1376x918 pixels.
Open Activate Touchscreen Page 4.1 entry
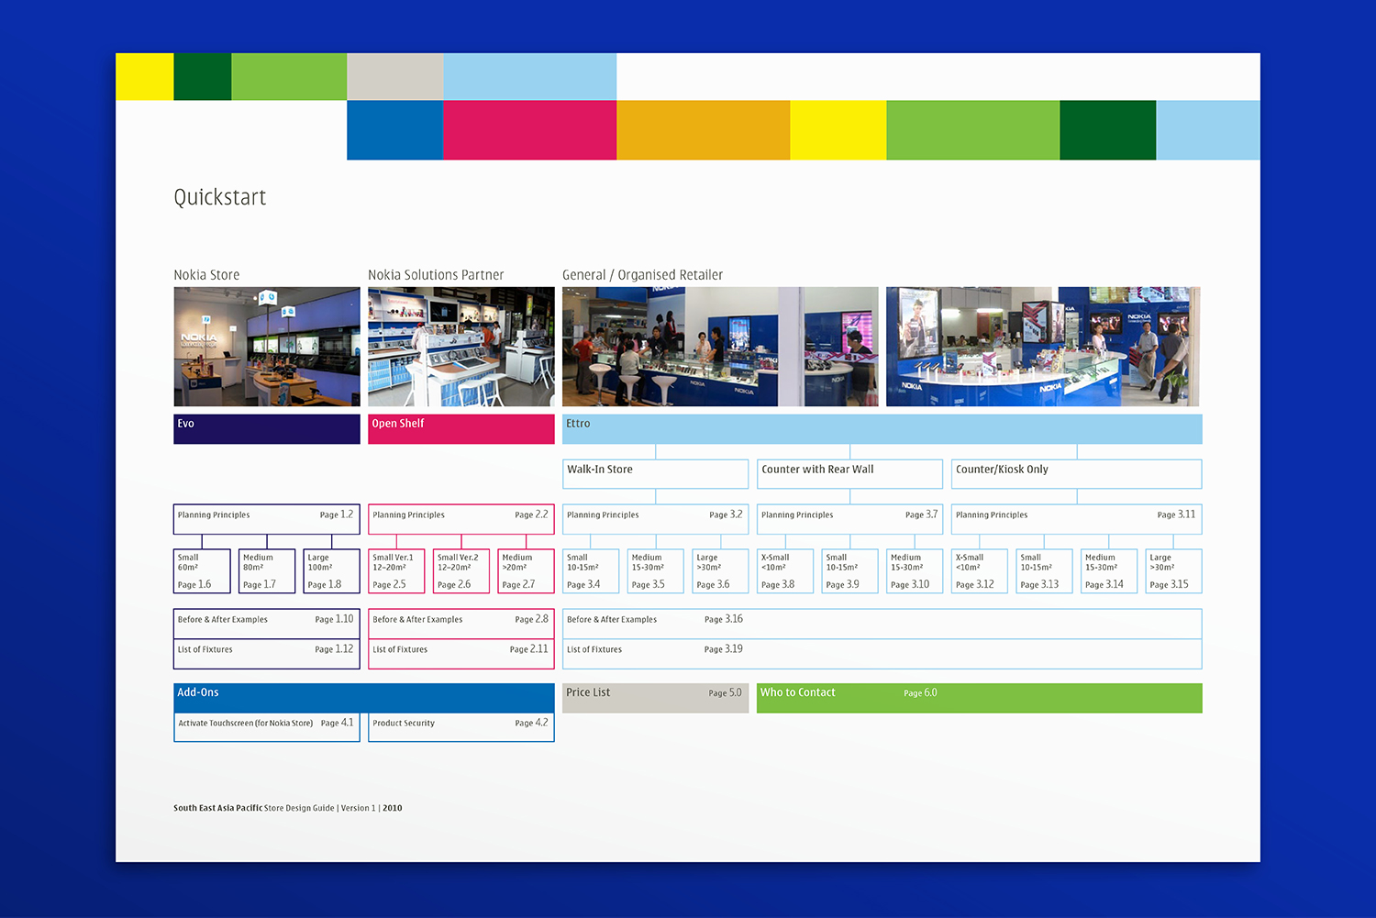click(x=267, y=727)
